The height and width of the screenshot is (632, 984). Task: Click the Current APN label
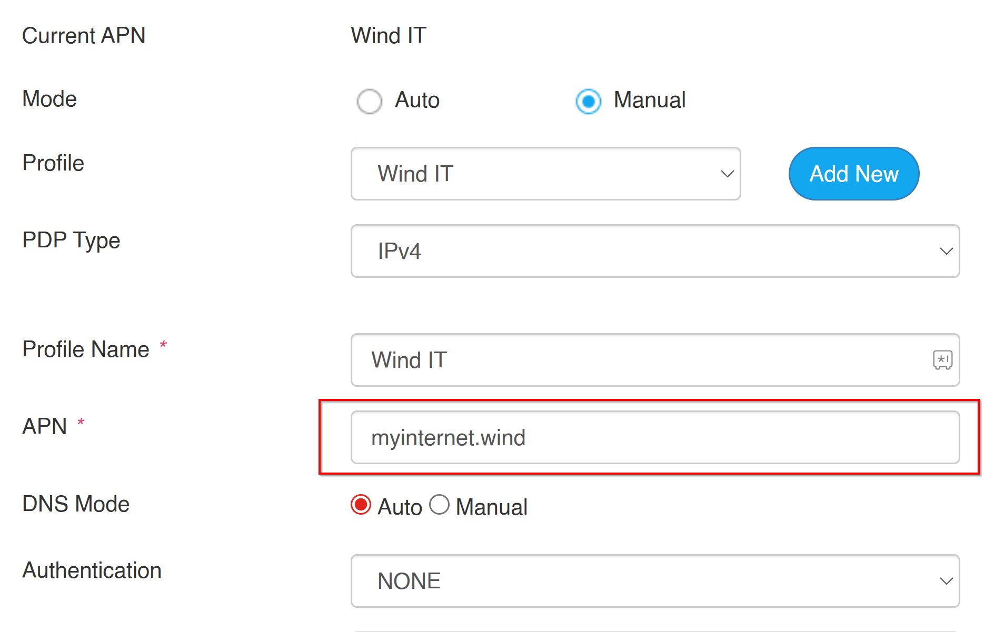point(84,36)
